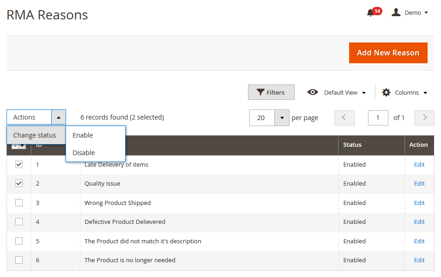Select the Wrong Product Shipped row checkbox

[19, 203]
